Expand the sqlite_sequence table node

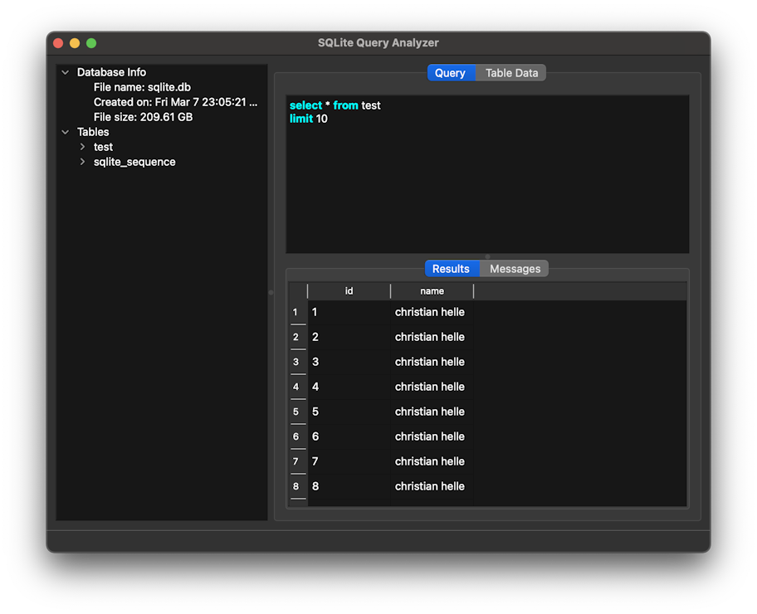(82, 162)
